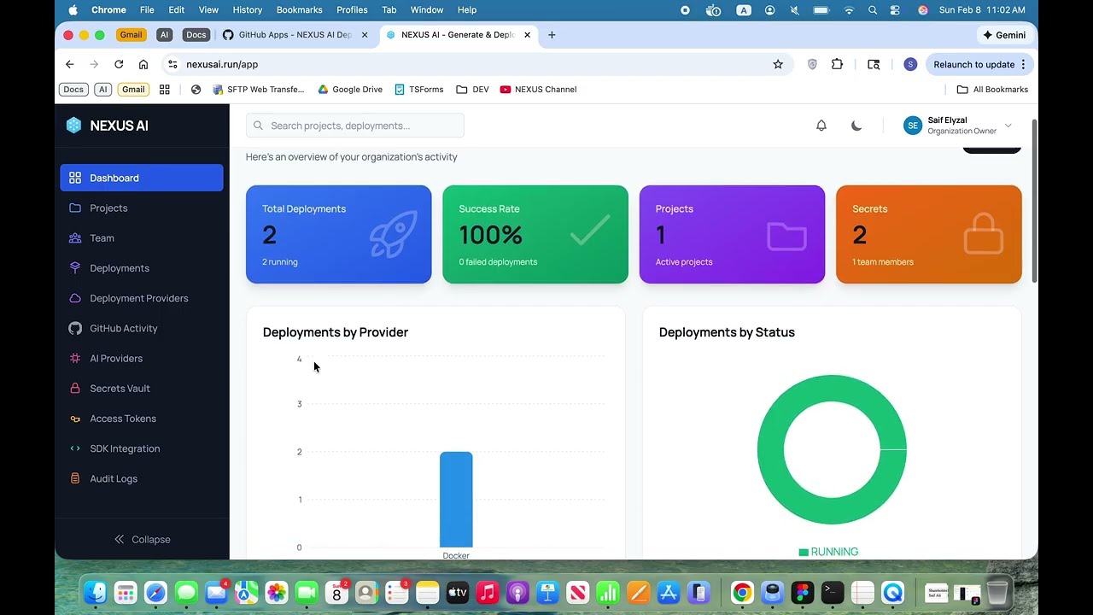Viewport: 1093px width, 615px height.
Task: Open the Projects stat card
Action: click(x=732, y=234)
